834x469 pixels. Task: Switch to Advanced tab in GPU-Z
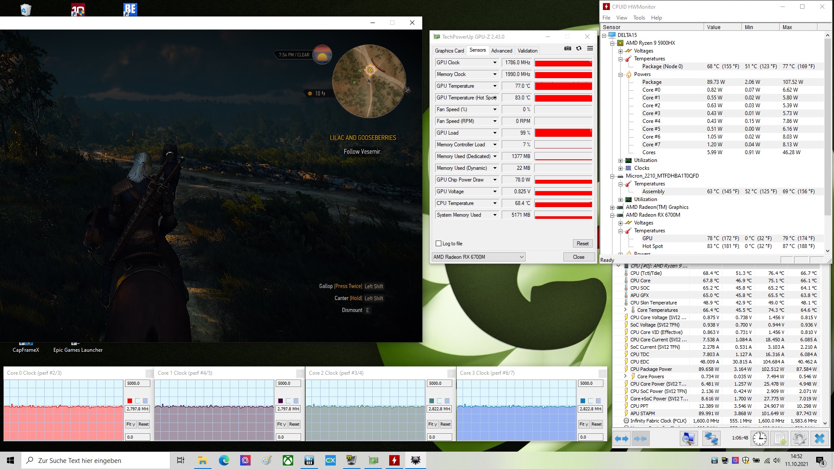[x=502, y=51]
